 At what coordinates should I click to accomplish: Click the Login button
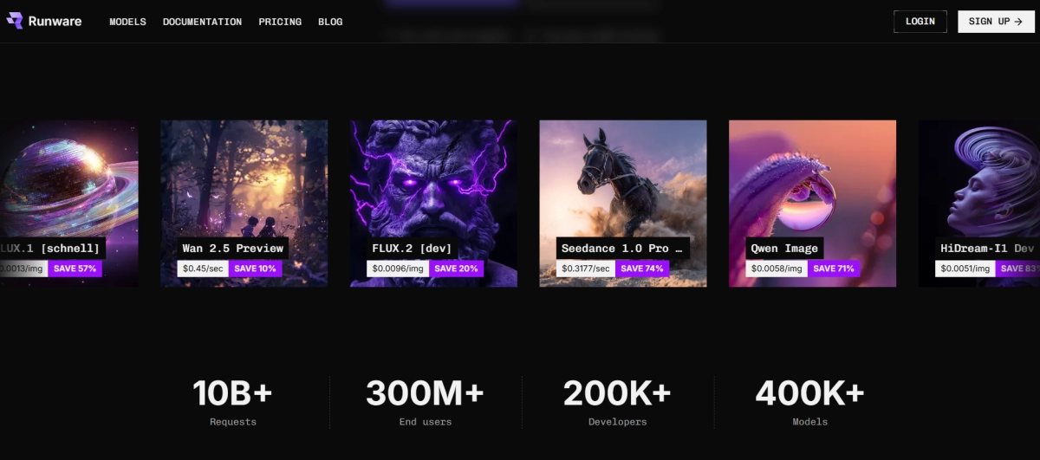920,22
